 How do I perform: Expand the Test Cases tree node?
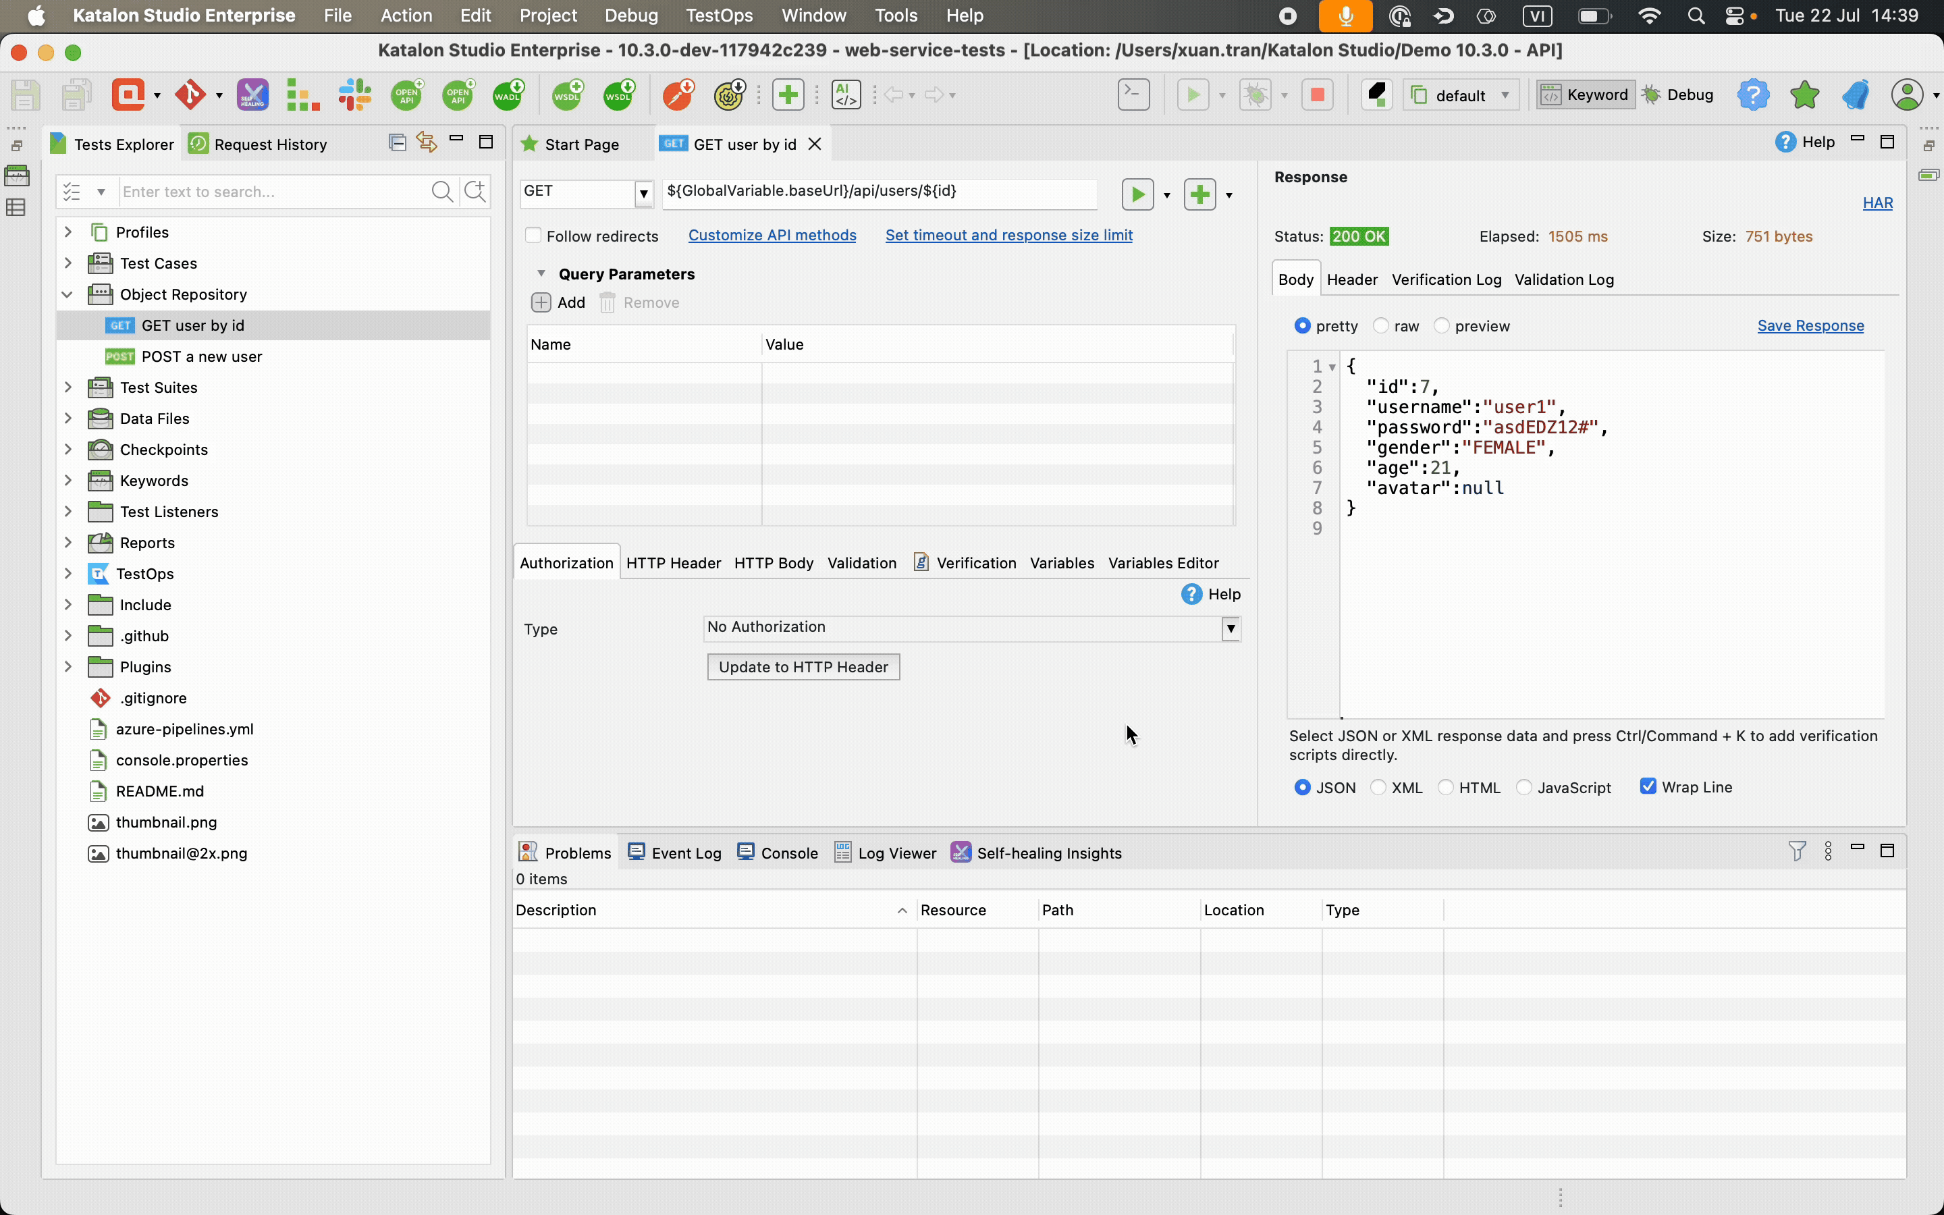click(67, 263)
